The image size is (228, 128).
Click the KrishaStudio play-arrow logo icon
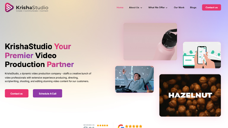[x=9, y=7]
